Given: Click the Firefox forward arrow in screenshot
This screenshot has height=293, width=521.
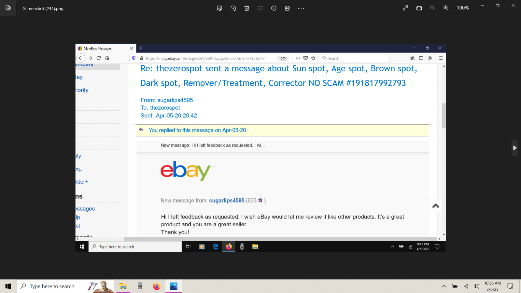Looking at the screenshot, I should pos(90,58).
